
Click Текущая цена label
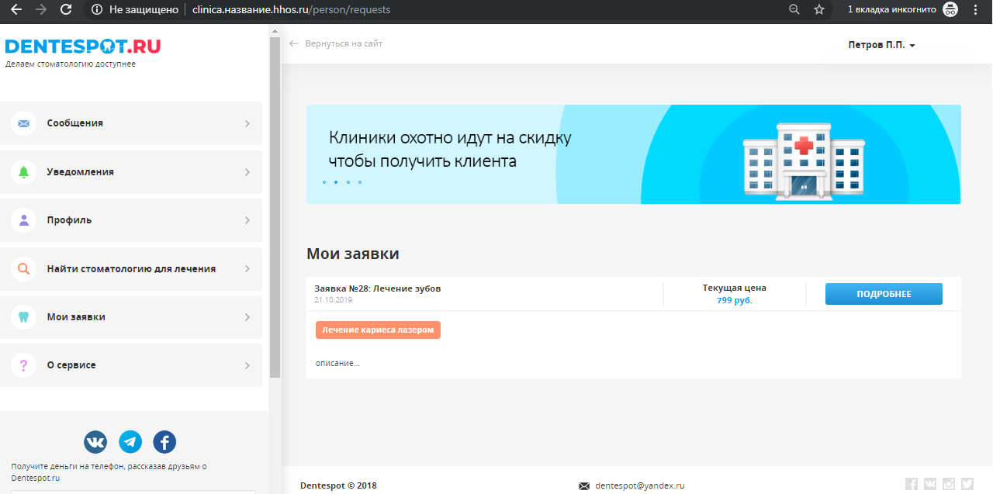[734, 288]
